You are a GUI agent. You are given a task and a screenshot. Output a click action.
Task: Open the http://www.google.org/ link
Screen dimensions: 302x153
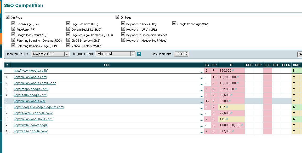coord(30,101)
